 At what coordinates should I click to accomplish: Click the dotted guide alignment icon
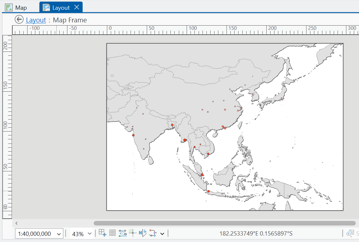pos(133,233)
